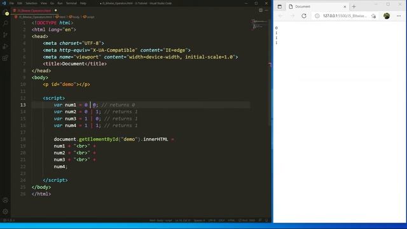Select the Document tab in Edge
The height and width of the screenshot is (229, 407).
317,7
